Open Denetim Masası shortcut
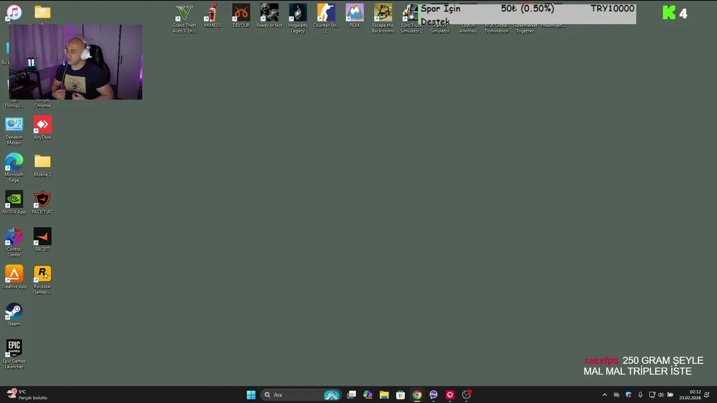 pos(14,131)
